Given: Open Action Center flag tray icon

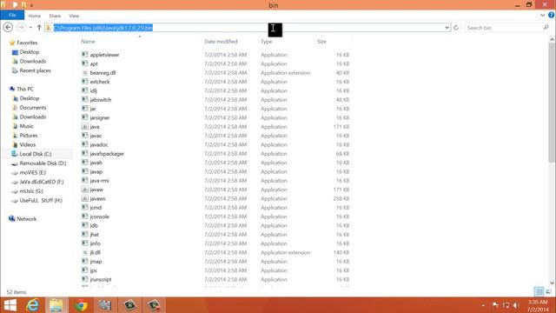Looking at the screenshot, I should pyautogui.click(x=496, y=305).
